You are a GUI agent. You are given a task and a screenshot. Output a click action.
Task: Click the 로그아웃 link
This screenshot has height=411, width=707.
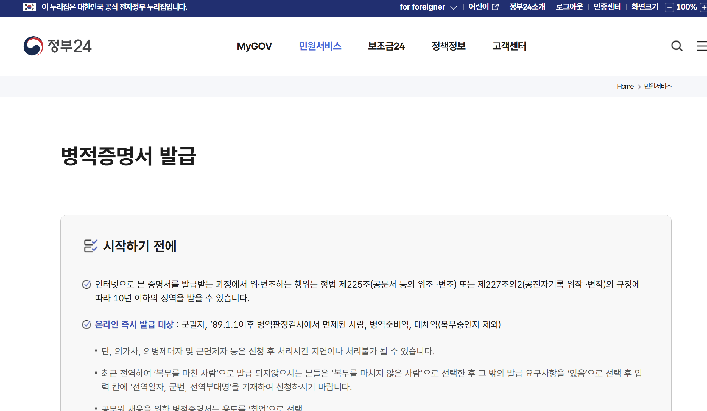[x=569, y=7]
